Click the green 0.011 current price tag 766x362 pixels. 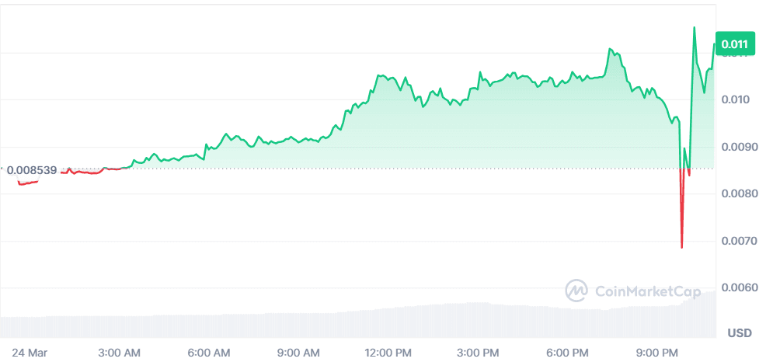point(733,44)
